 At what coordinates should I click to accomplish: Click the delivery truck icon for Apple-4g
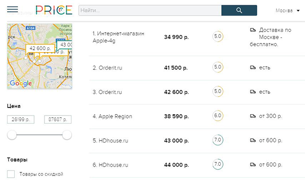(x=253, y=30)
